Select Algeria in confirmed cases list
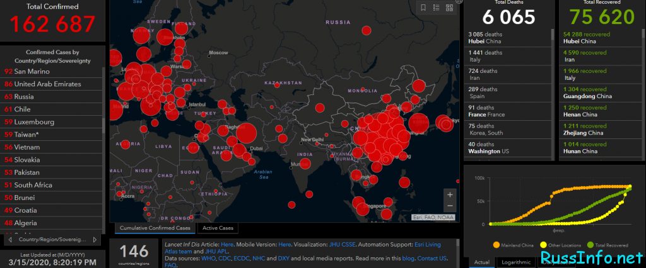The height and width of the screenshot is (268, 646). point(50,223)
